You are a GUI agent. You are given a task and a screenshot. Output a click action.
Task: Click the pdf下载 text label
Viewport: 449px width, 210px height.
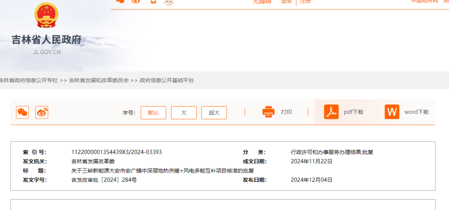coord(353,112)
